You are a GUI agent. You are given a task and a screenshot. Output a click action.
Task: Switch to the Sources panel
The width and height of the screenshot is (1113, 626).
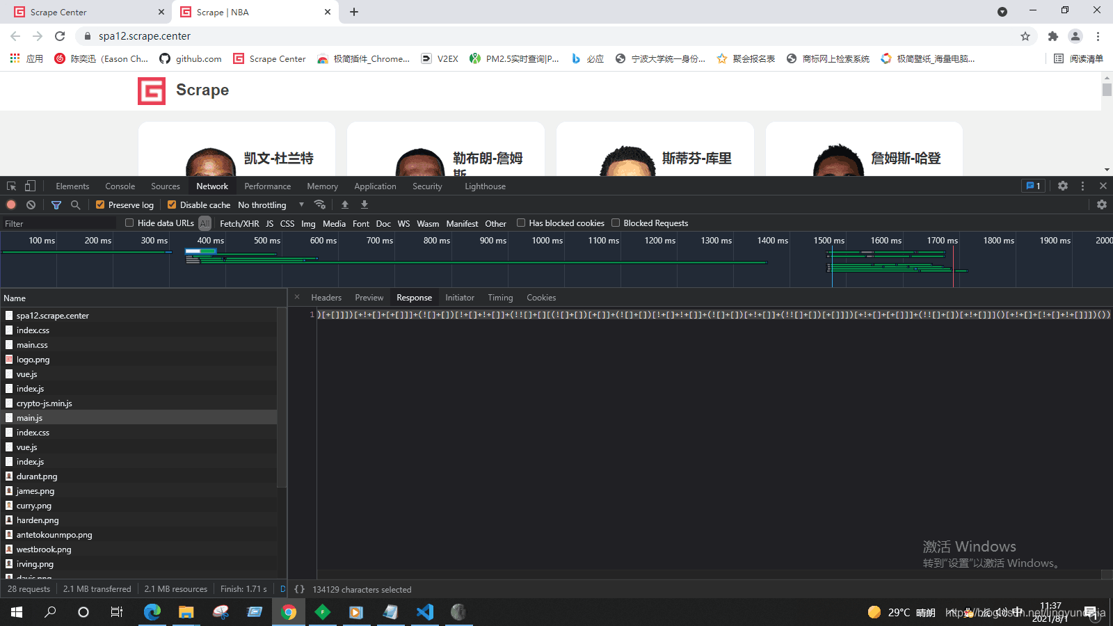[166, 186]
